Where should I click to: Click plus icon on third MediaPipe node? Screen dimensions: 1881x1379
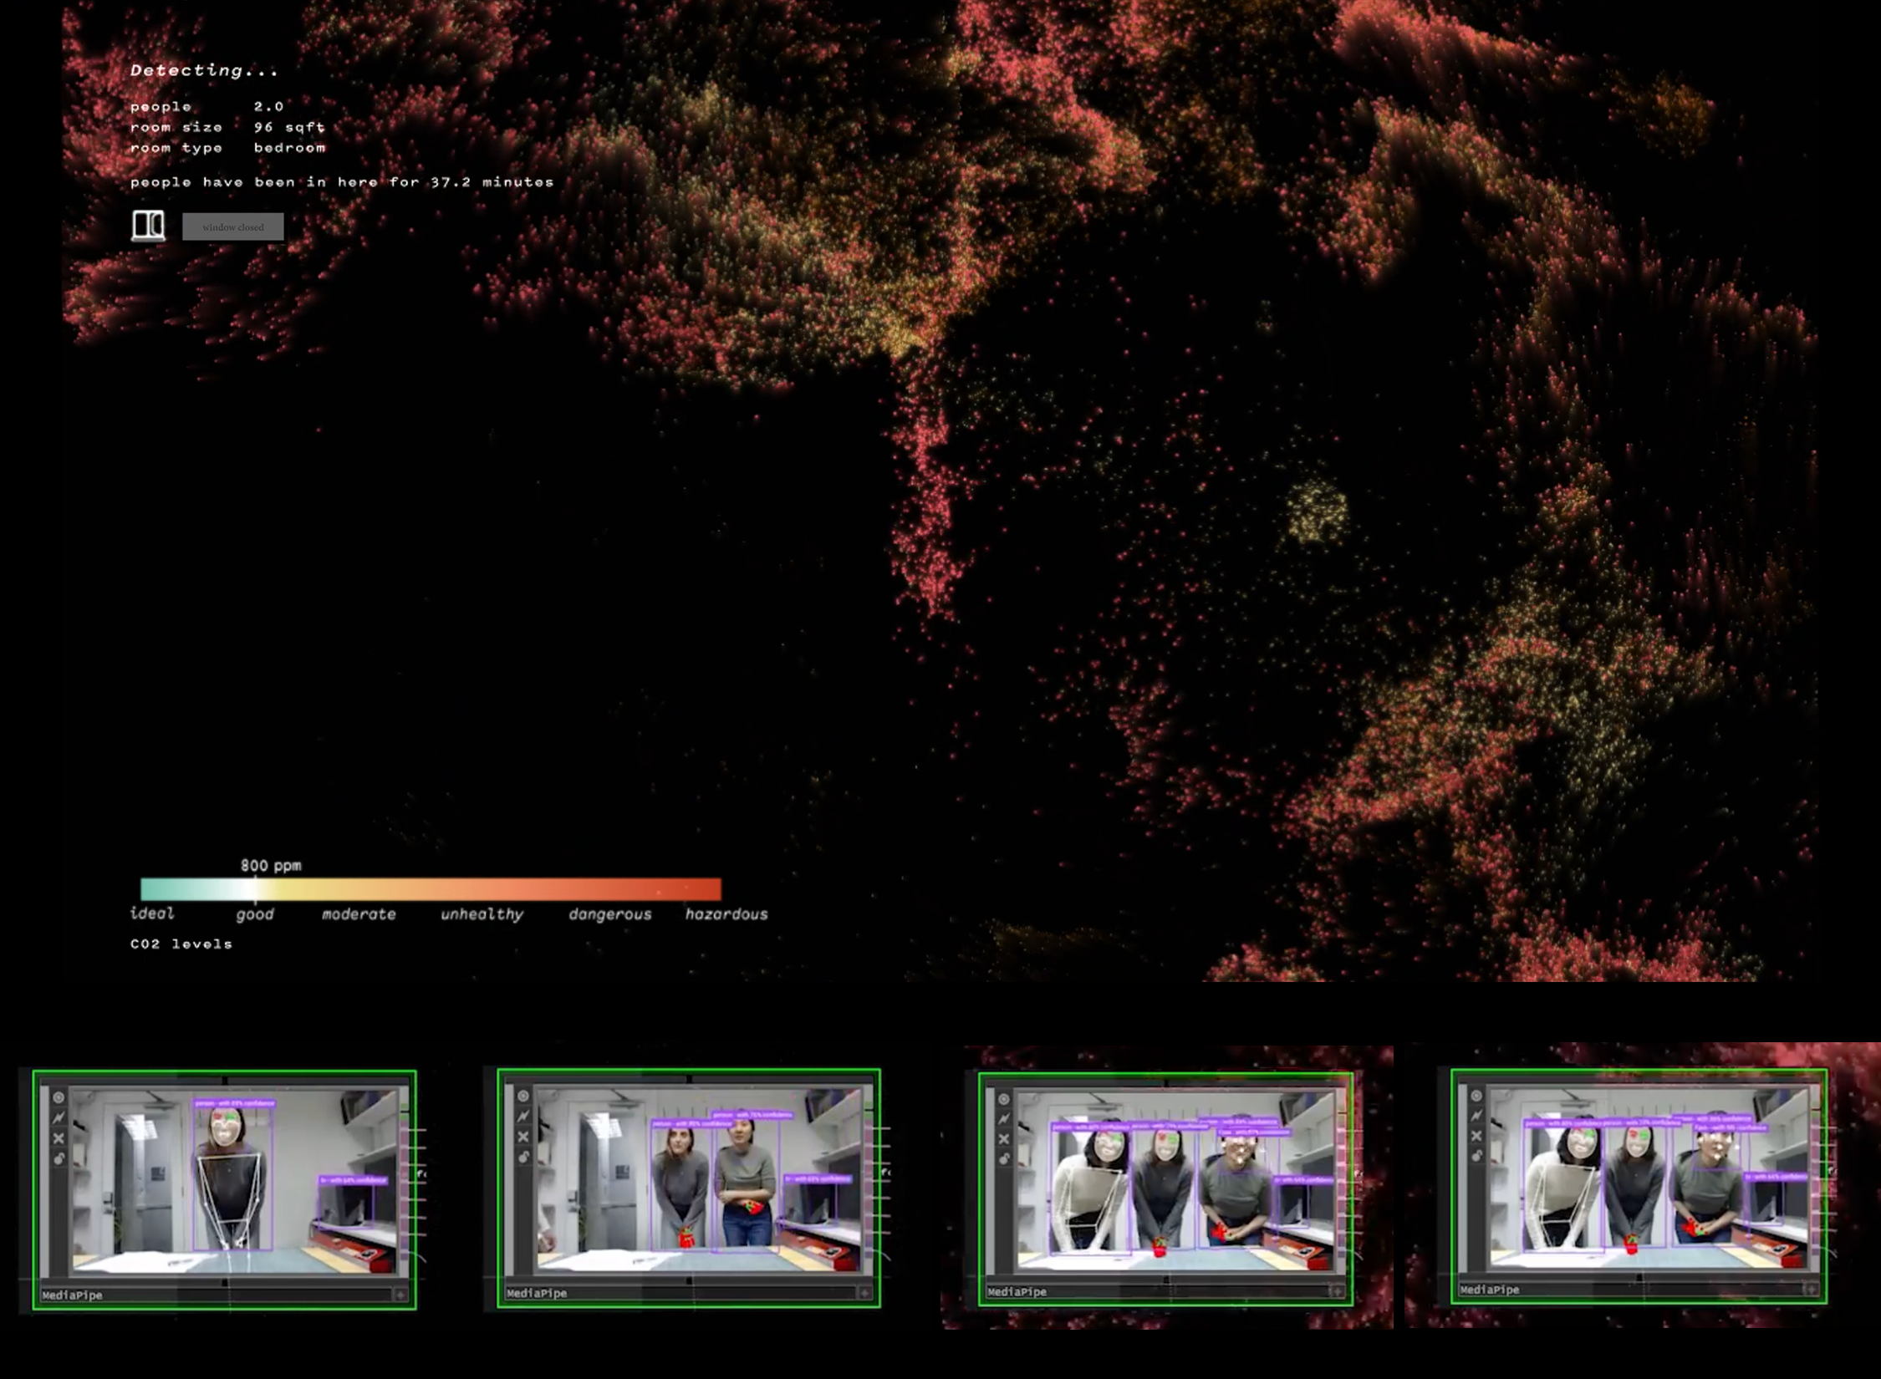pyautogui.click(x=1336, y=1291)
